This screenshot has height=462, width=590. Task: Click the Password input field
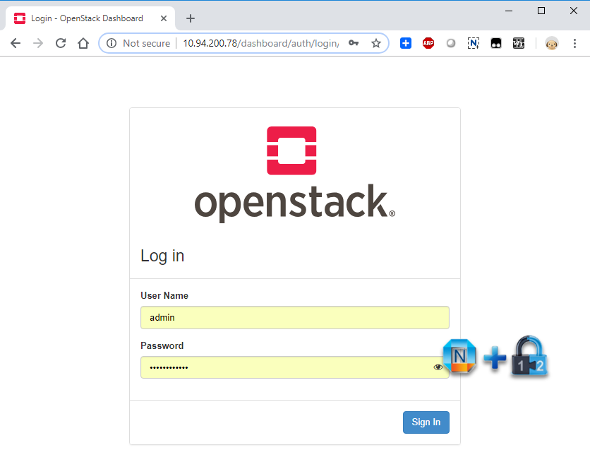pyautogui.click(x=294, y=367)
